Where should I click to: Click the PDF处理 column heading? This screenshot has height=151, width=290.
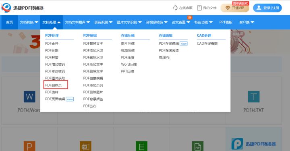click(x=52, y=35)
